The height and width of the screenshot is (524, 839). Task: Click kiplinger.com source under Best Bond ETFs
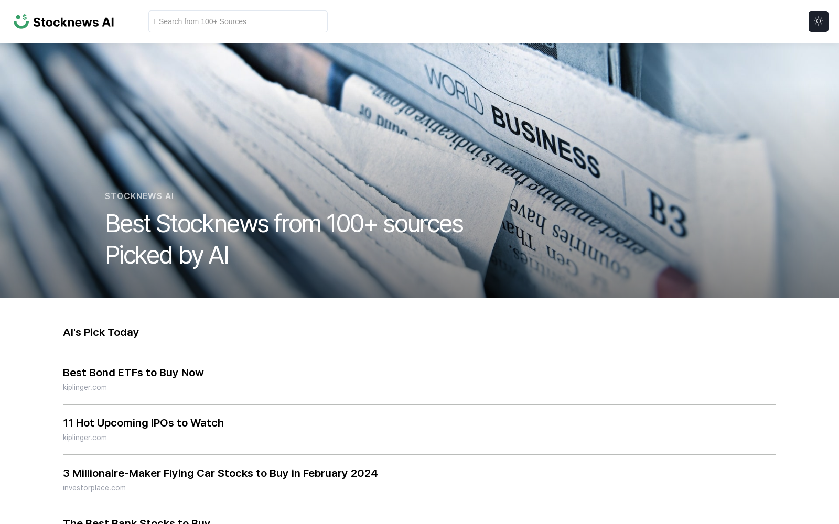[x=85, y=387]
